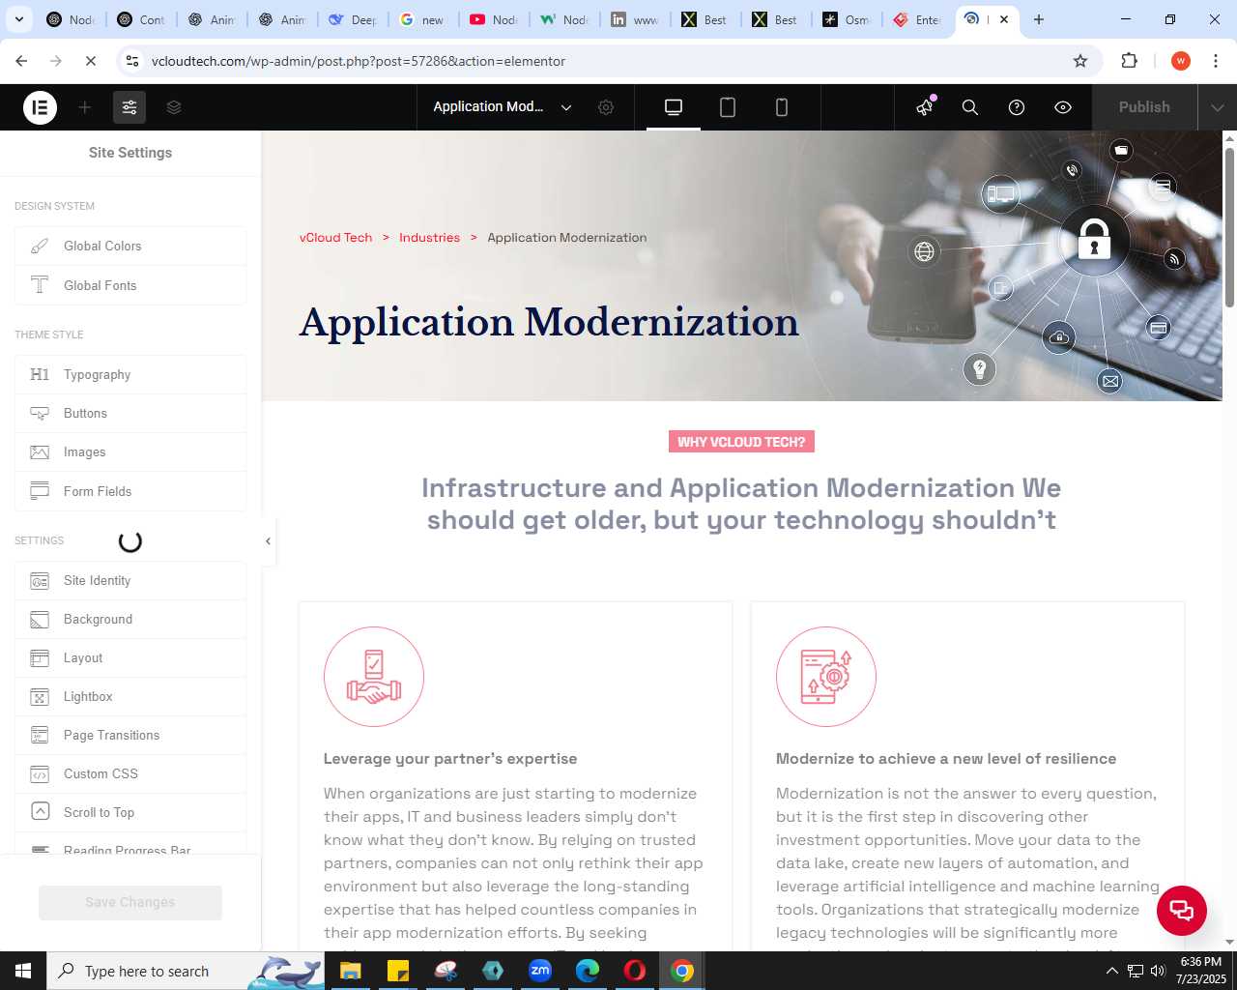Open the red chat bubble widget
This screenshot has height=990, width=1237.
tap(1182, 911)
